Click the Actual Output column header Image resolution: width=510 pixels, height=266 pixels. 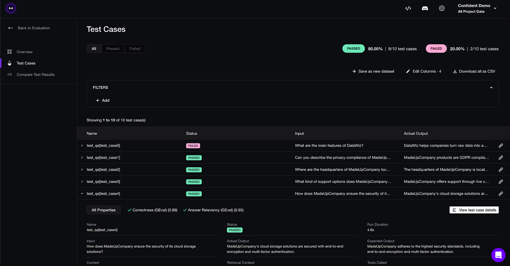[416, 133]
